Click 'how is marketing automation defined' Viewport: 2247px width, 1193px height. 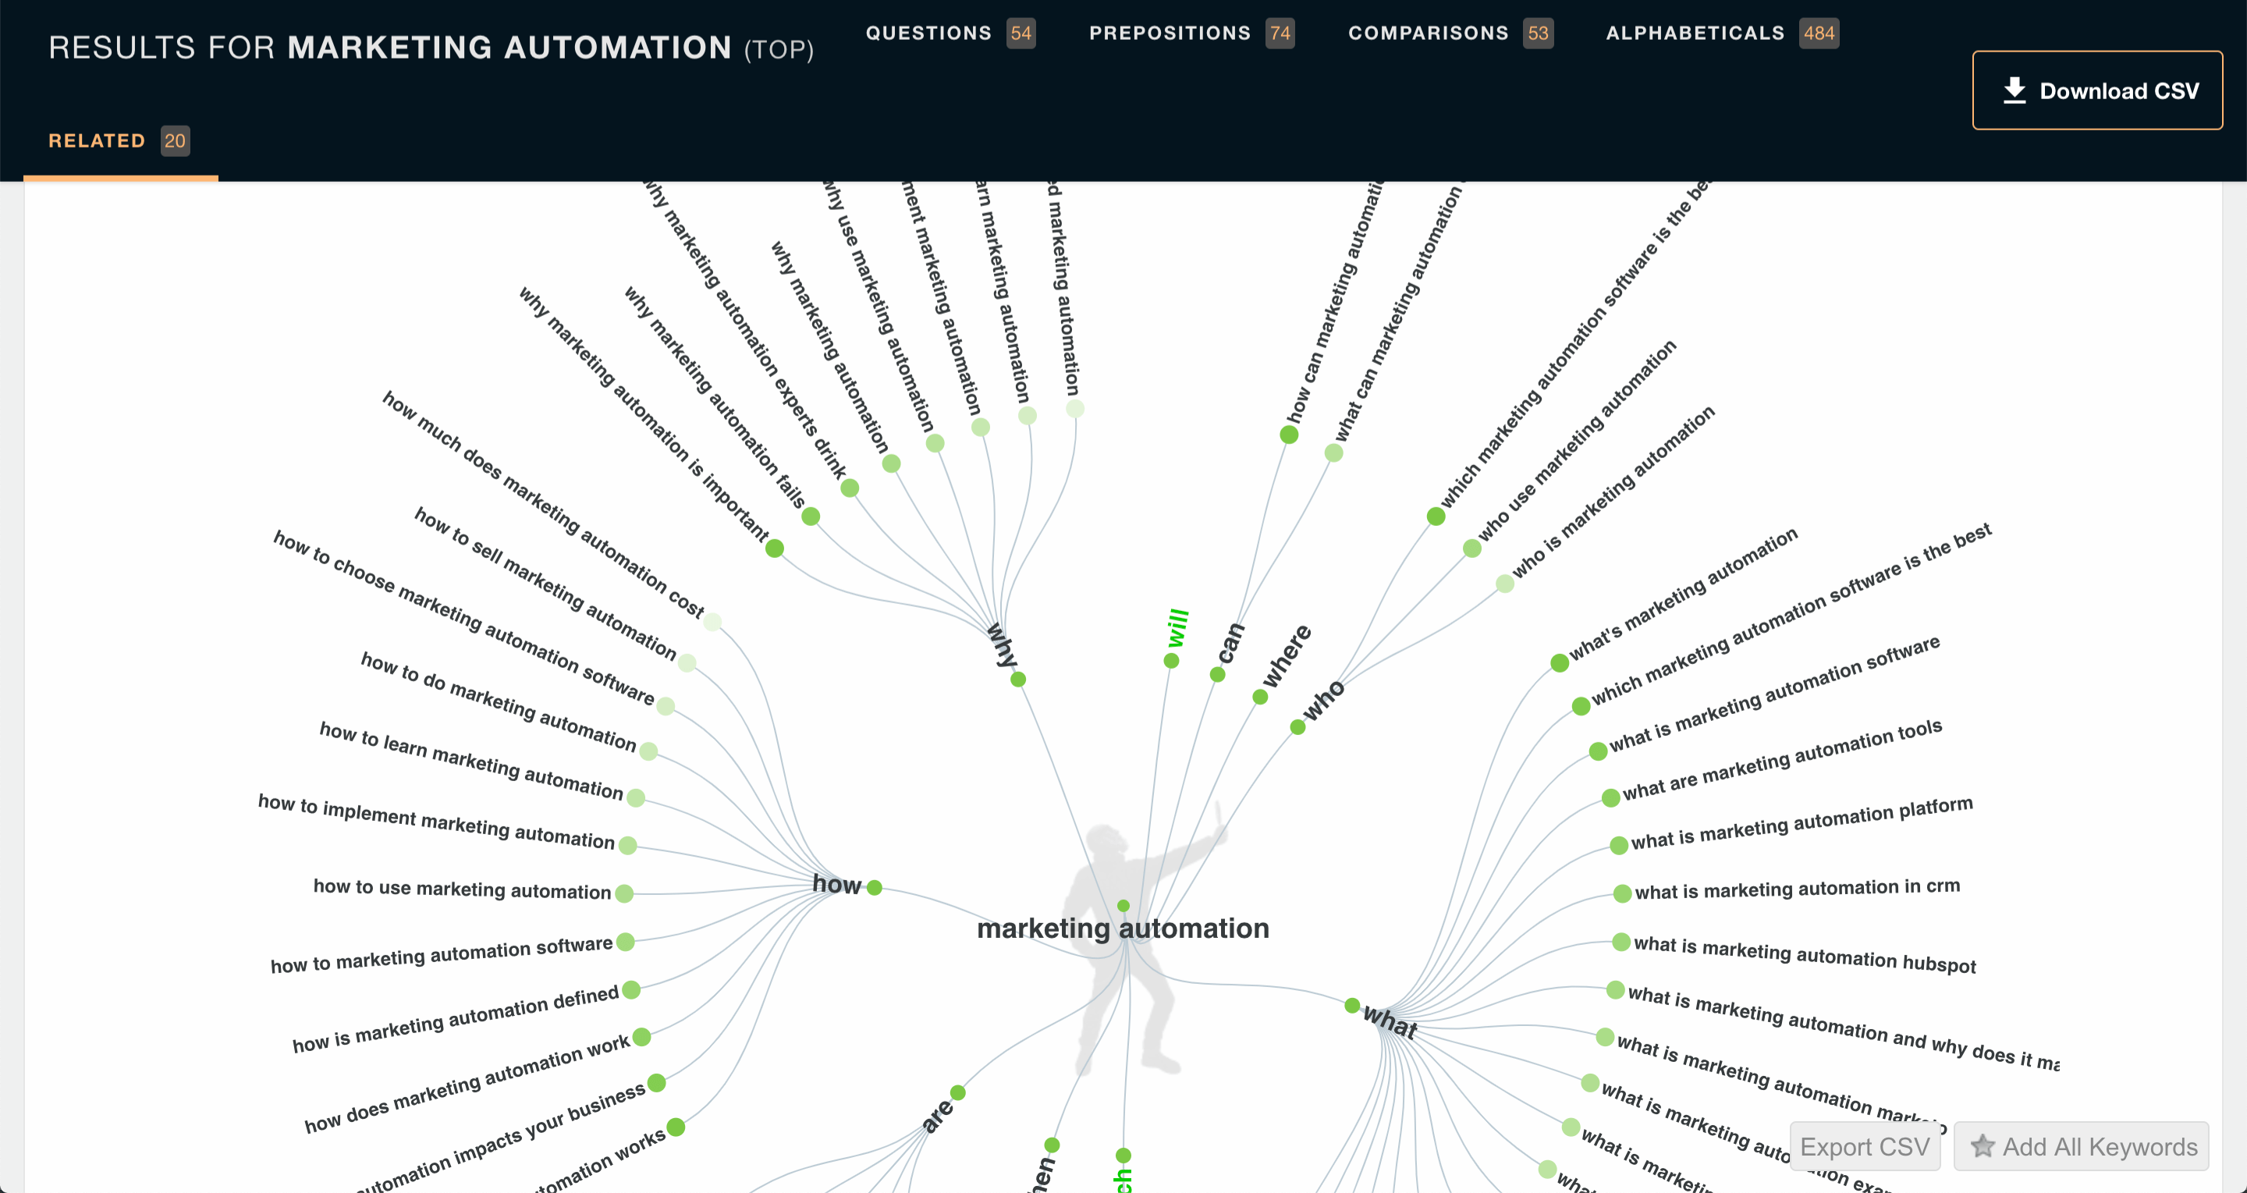tap(456, 1018)
